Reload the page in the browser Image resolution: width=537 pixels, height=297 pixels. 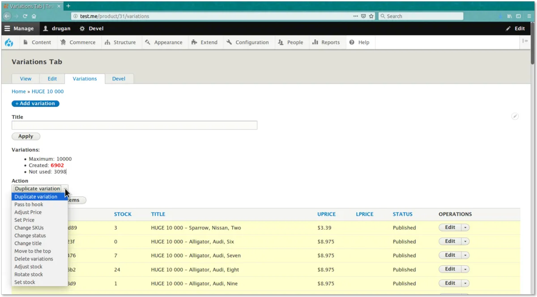[25, 16]
